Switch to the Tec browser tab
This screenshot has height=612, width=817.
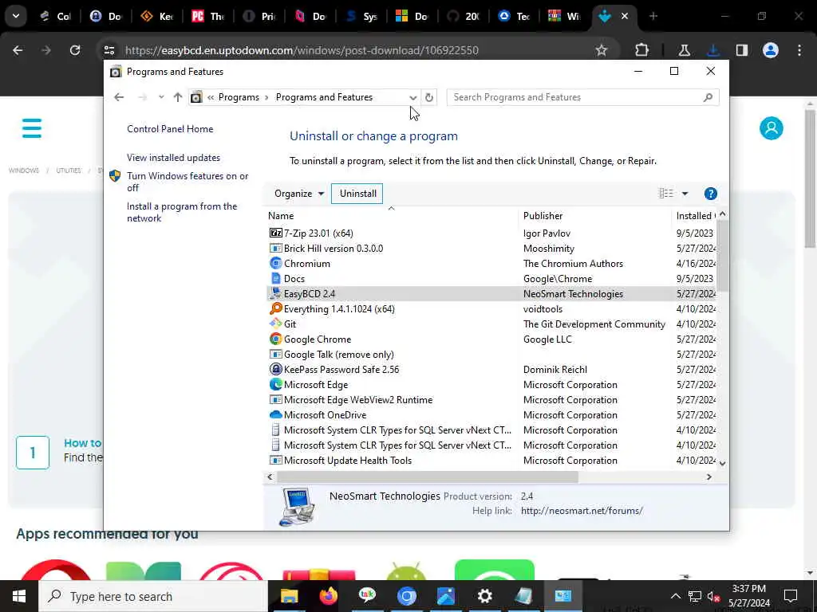[x=515, y=16]
